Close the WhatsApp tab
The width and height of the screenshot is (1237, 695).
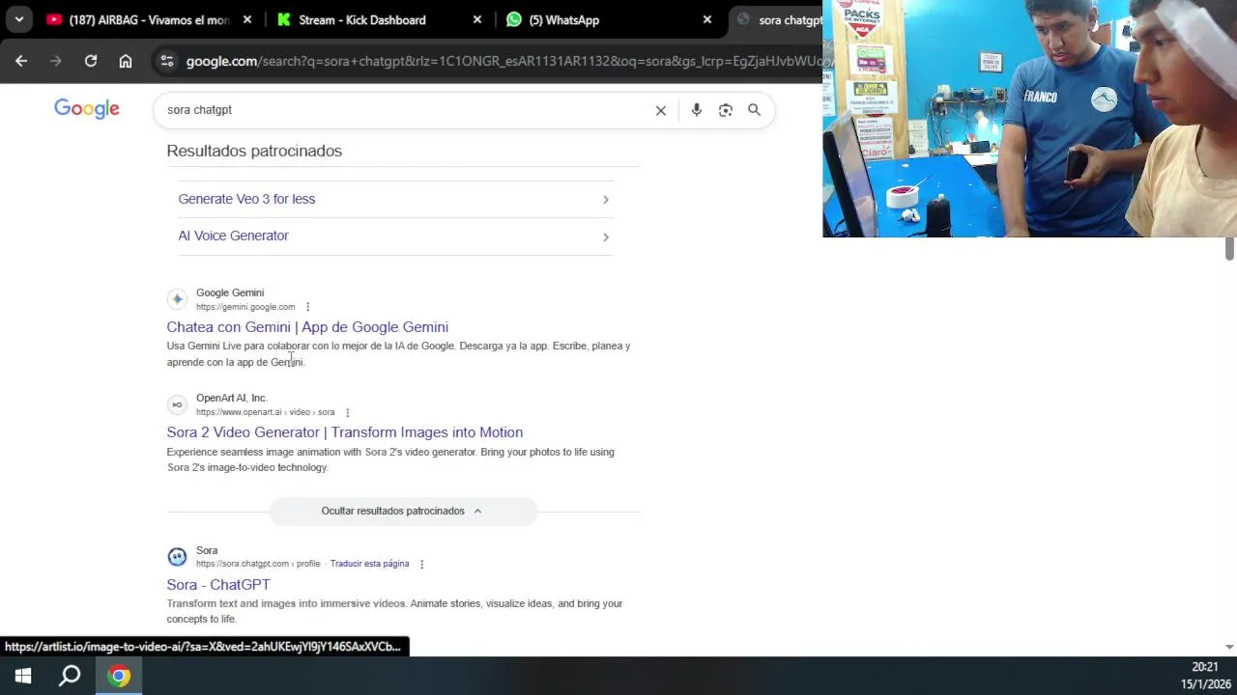(707, 19)
